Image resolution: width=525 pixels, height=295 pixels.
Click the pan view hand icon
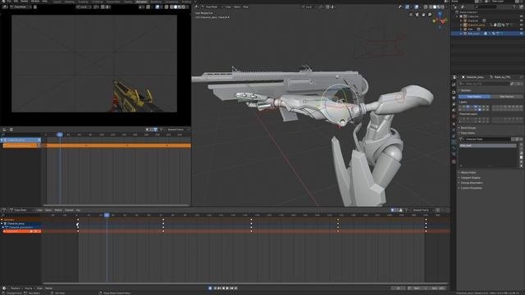pos(423,15)
